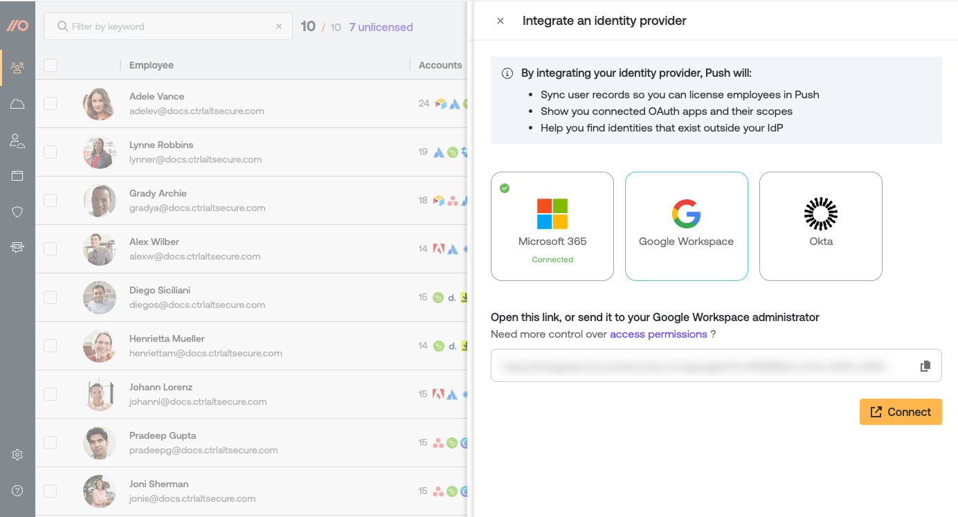
Task: Select the Okta provider card
Action: click(x=821, y=226)
